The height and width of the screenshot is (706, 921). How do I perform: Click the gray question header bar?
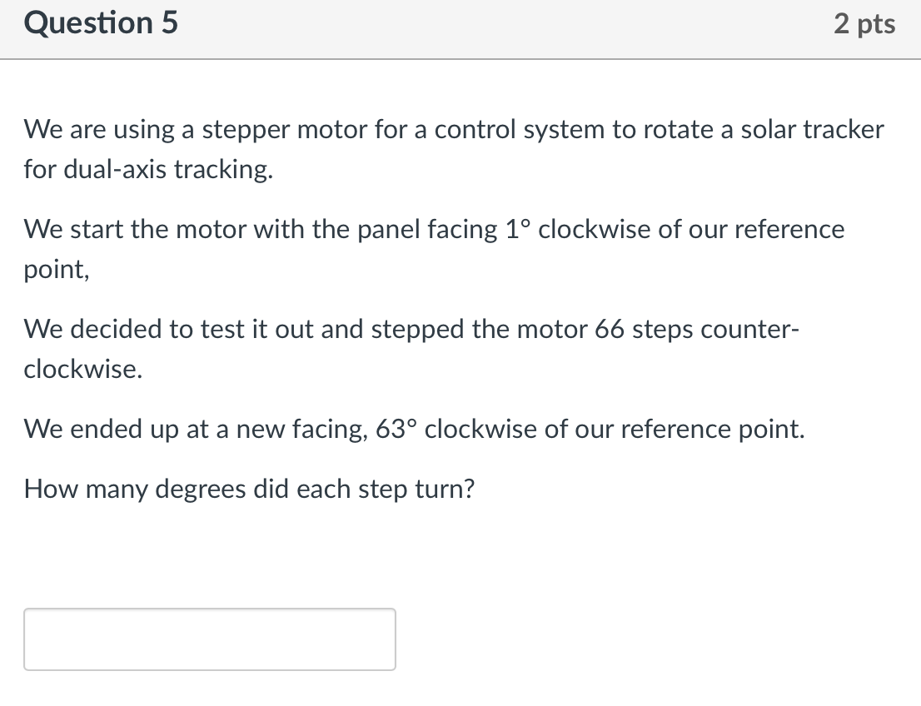460,29
